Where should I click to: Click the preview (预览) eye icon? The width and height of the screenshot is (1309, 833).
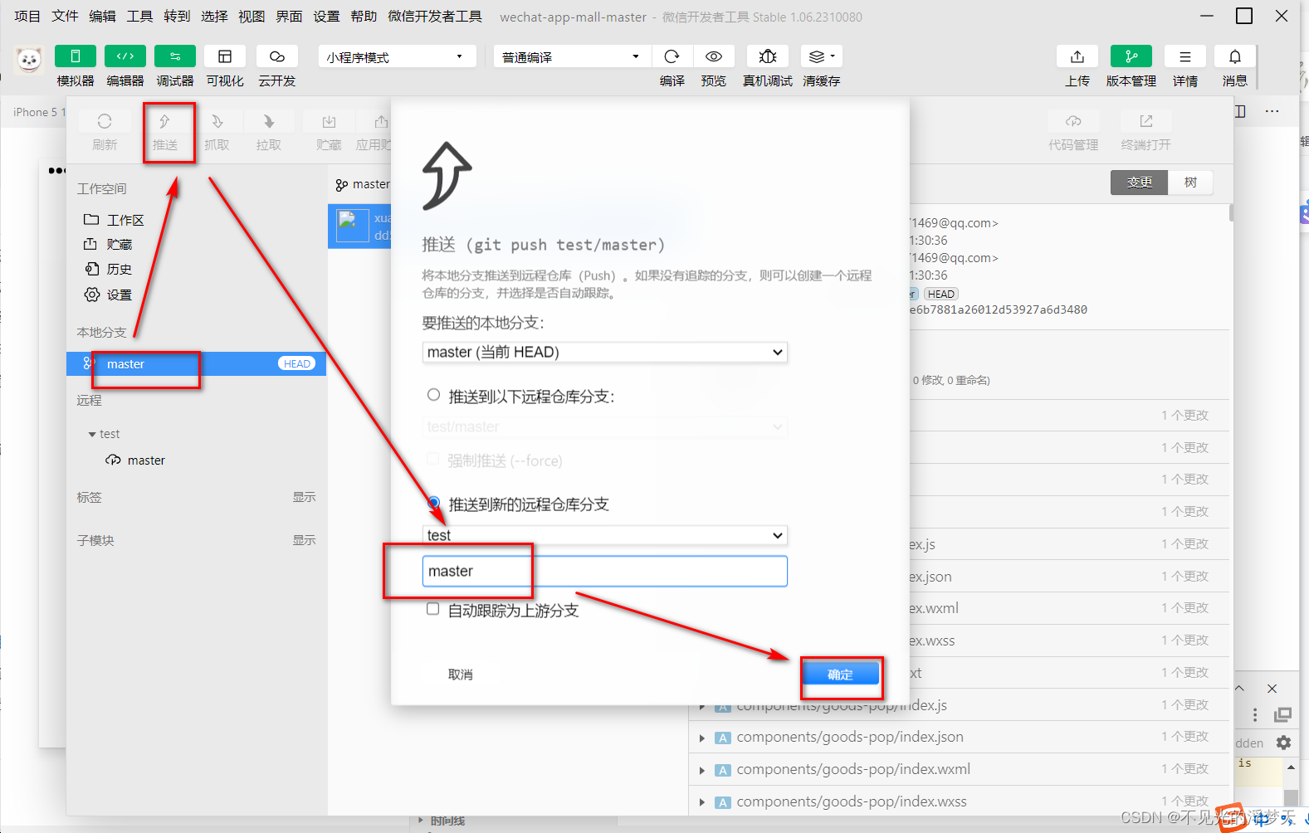714,56
